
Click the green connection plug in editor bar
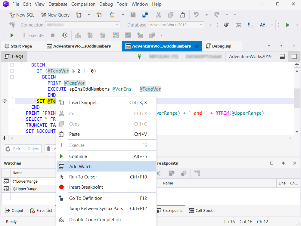139,56
